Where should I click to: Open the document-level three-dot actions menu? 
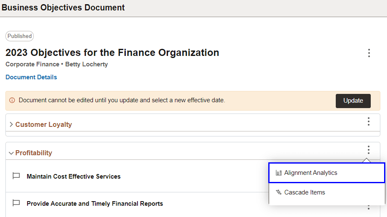[x=369, y=53]
